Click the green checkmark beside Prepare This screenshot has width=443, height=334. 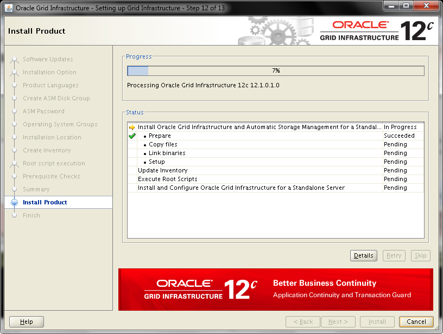(x=131, y=136)
